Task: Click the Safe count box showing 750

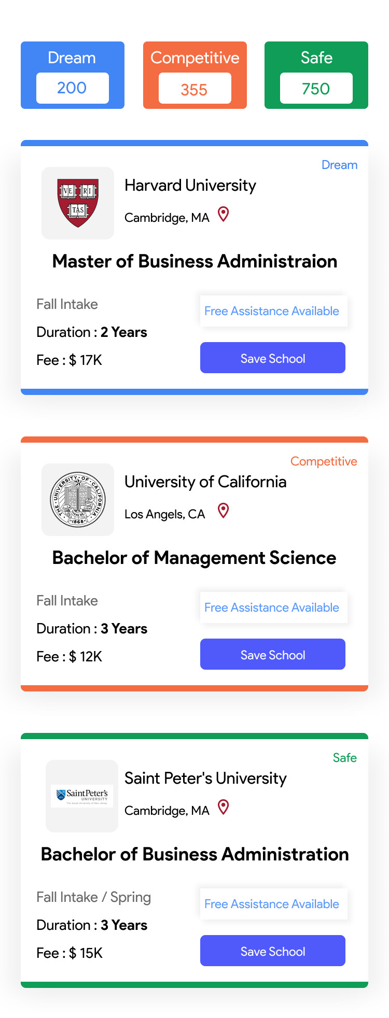Action: (316, 88)
